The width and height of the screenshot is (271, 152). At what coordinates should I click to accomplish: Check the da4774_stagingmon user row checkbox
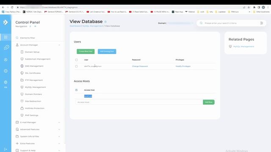tap(76, 66)
